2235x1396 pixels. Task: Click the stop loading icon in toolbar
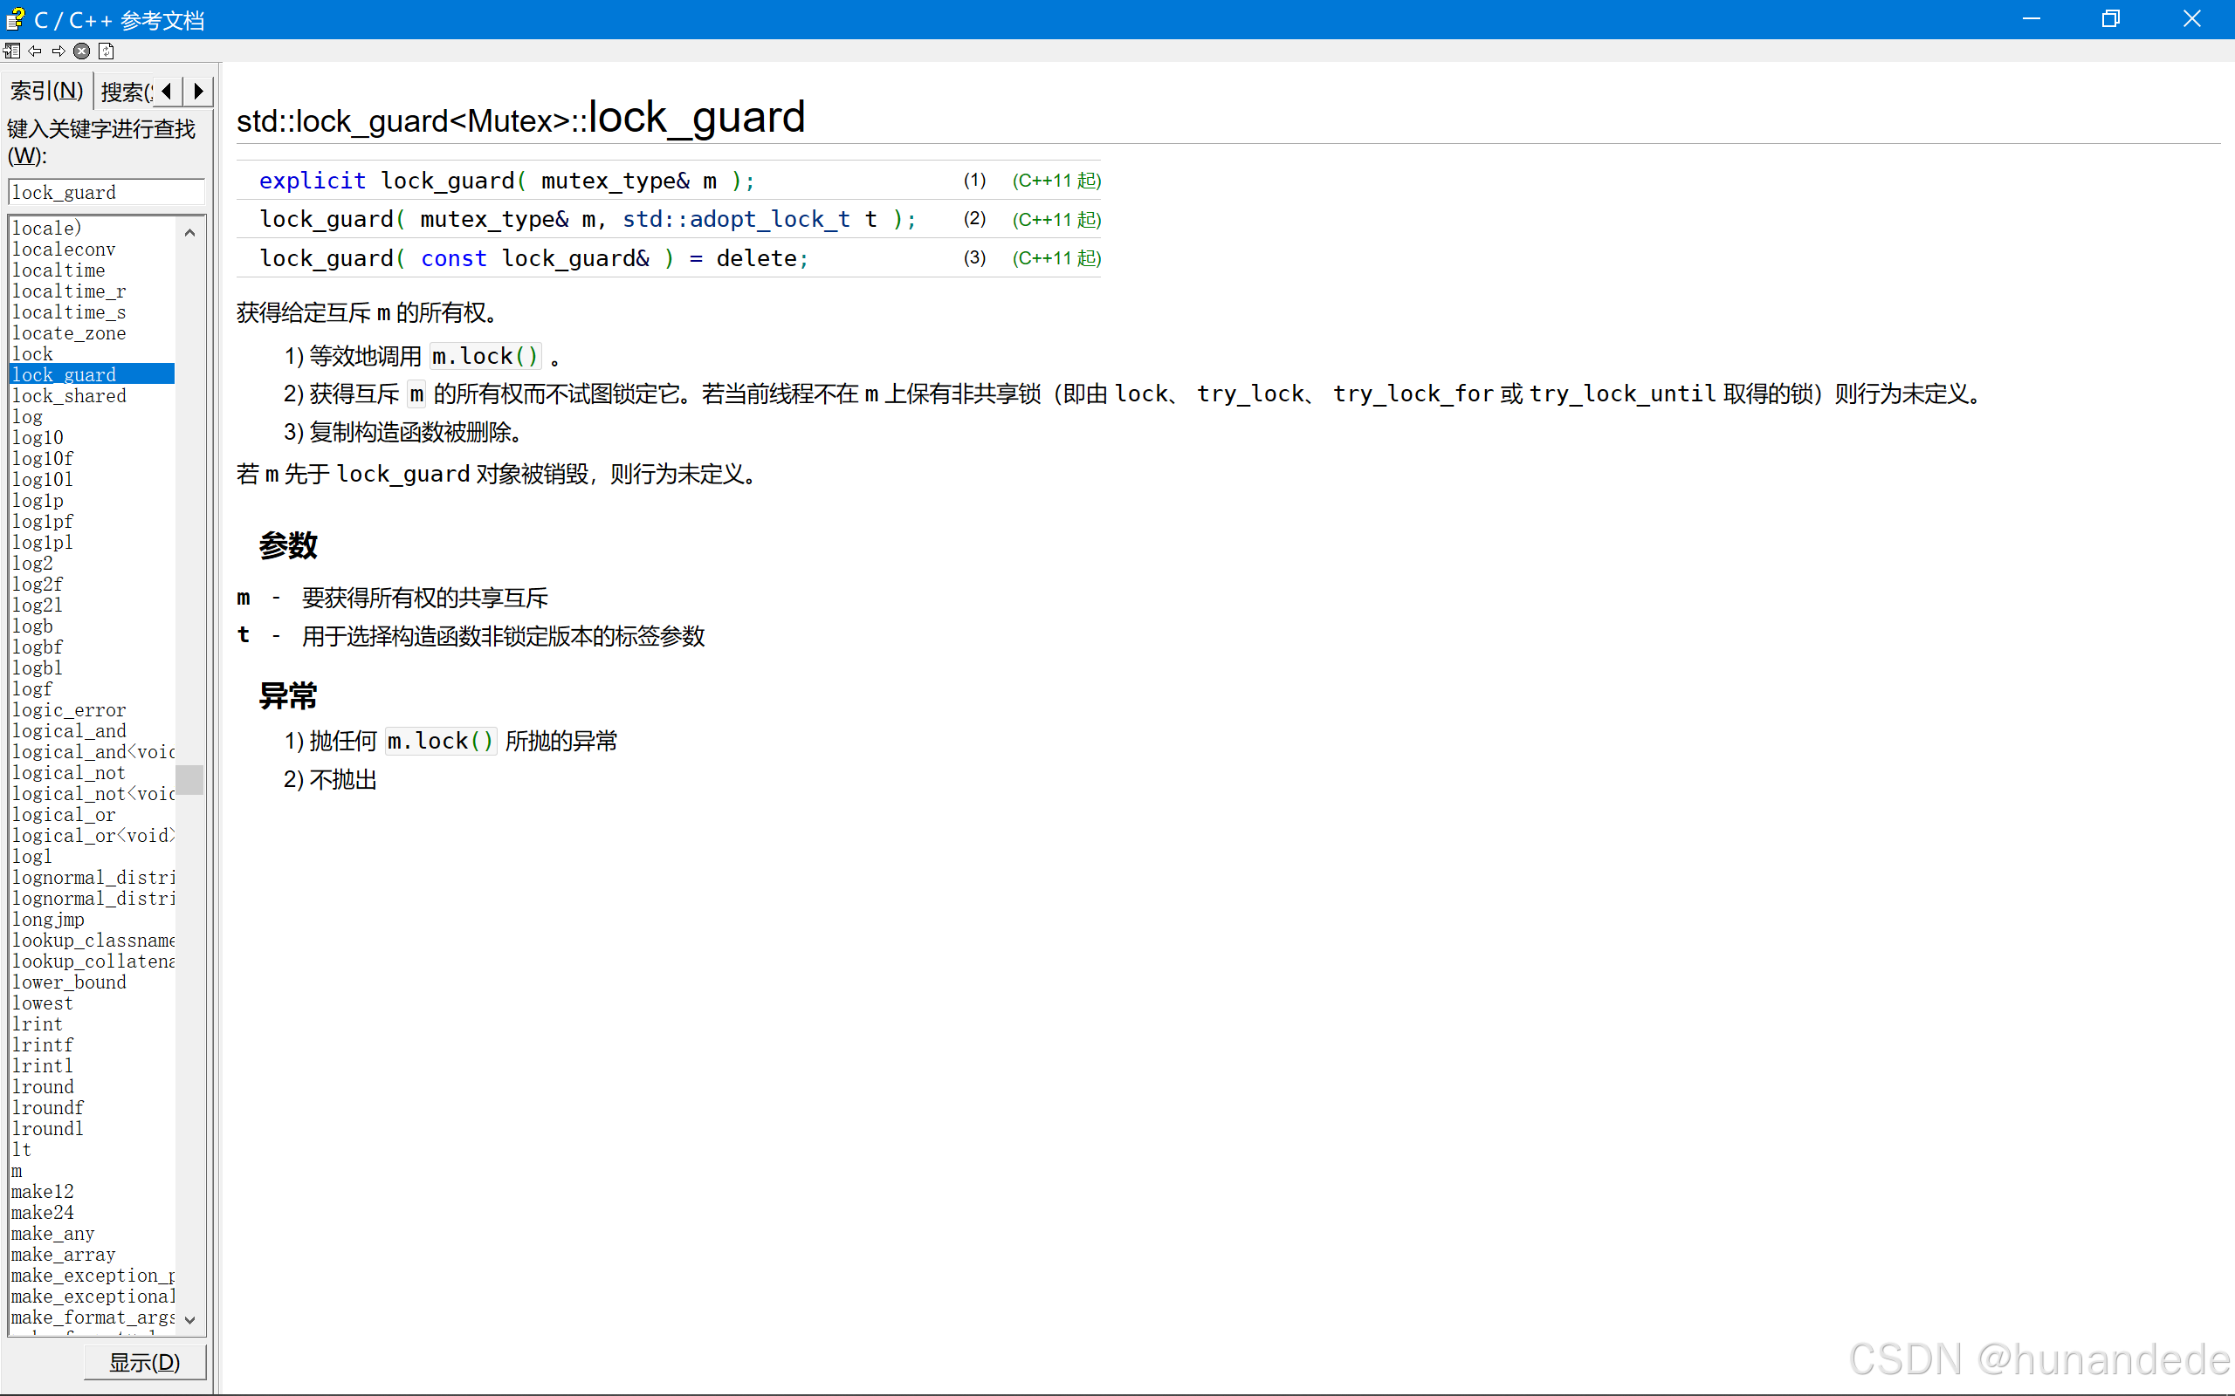click(82, 51)
